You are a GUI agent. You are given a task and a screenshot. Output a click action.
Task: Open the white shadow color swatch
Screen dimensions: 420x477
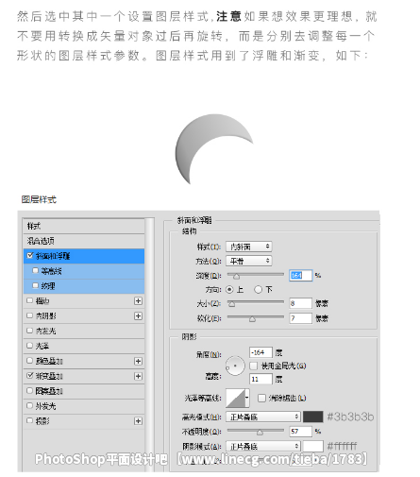click(313, 446)
